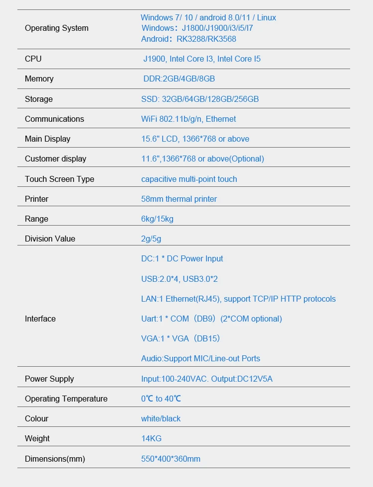The height and width of the screenshot is (487, 373).
Task: Click the CPU value J1900, Intel Core I3
Action: coord(201,59)
